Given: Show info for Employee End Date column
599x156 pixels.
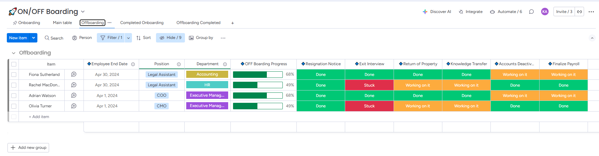Looking at the screenshot, I should (133, 64).
